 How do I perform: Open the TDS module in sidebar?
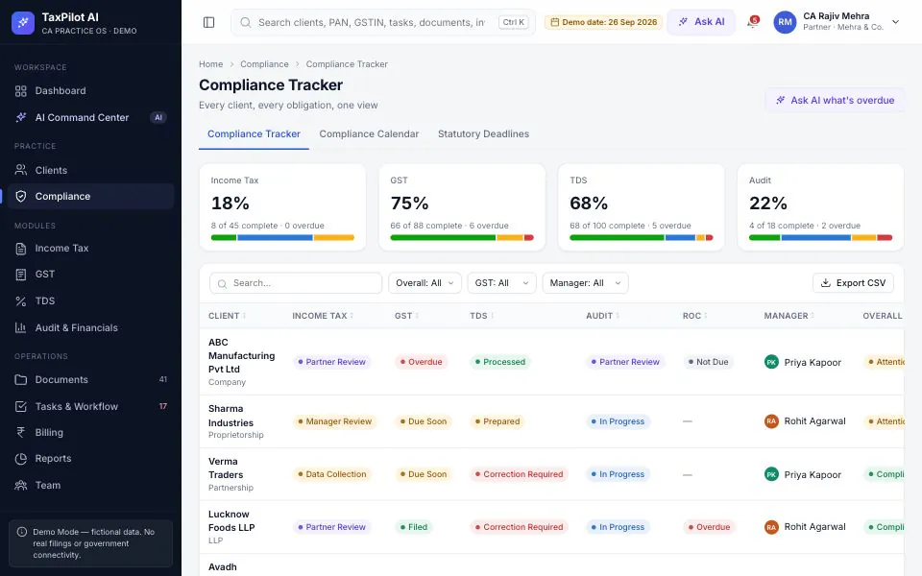point(90,300)
